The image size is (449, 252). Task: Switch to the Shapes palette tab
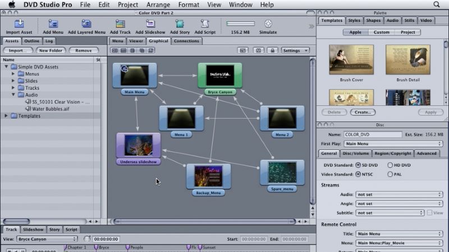[x=373, y=21]
